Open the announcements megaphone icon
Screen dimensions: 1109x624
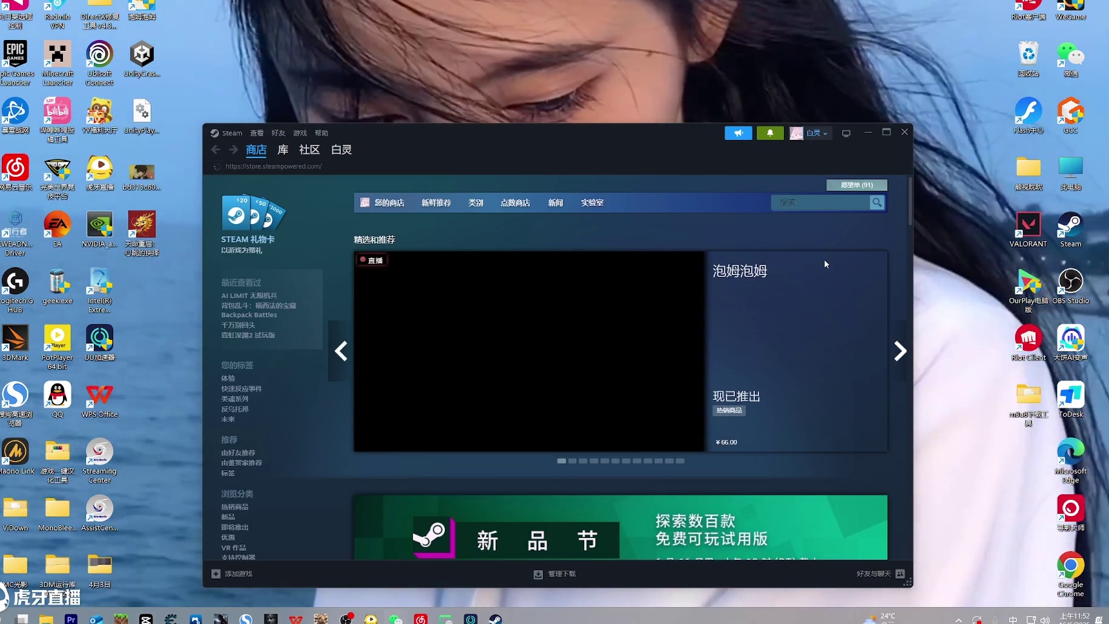pos(738,133)
